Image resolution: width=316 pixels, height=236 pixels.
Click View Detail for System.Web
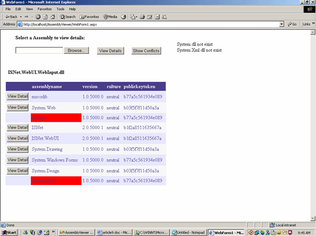coord(18,108)
